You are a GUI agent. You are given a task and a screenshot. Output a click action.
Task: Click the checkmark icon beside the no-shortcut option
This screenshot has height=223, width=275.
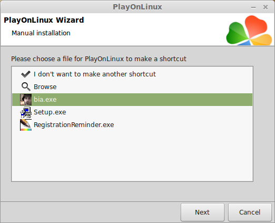click(x=26, y=74)
